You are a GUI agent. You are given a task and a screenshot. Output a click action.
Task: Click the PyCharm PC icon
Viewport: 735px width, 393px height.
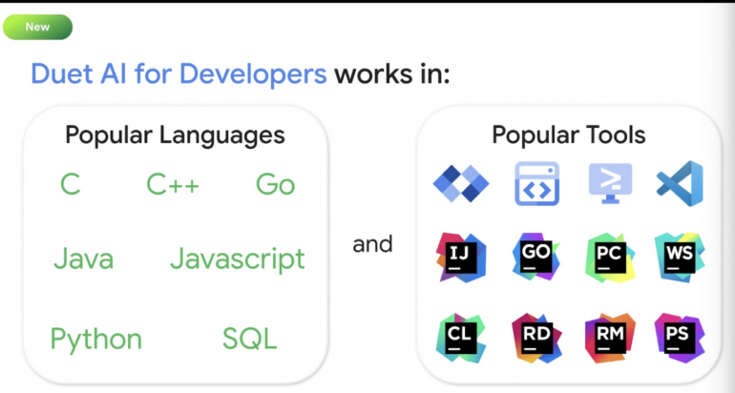(x=610, y=256)
